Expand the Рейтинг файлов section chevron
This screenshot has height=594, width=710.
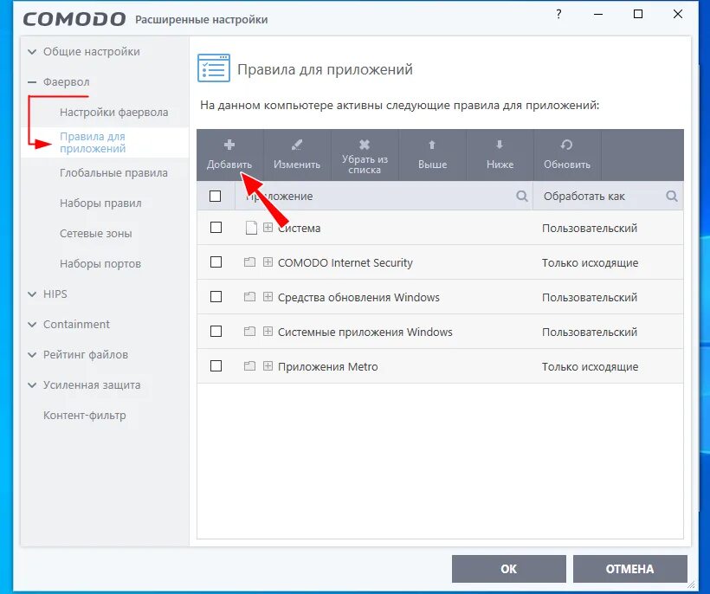click(32, 354)
